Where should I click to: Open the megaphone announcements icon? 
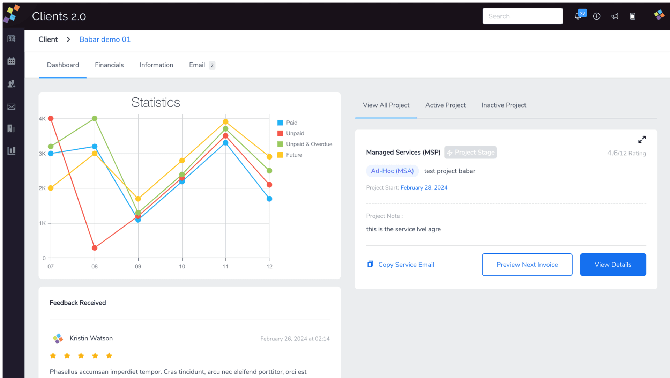pos(615,16)
